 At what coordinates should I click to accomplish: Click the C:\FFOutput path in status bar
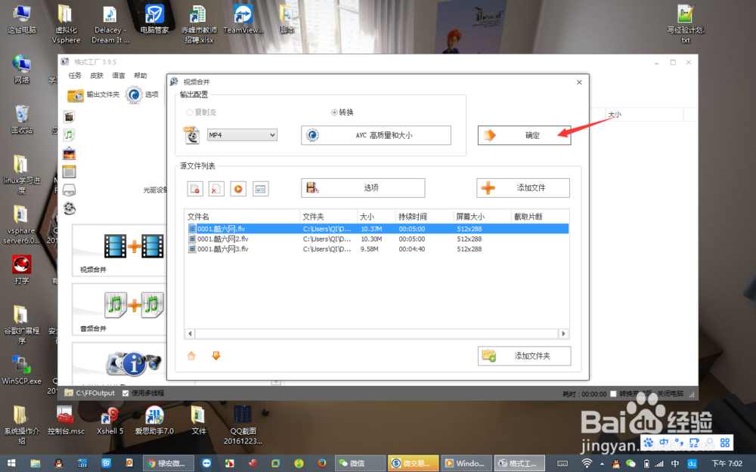tap(95, 393)
